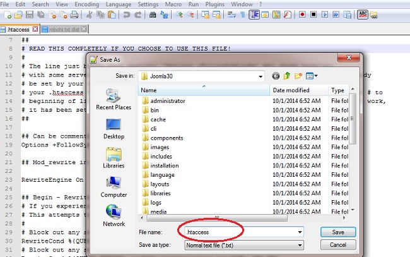Image resolution: width=410 pixels, height=257 pixels.
Task: Sort by the Date modified column header
Action: click(299, 90)
